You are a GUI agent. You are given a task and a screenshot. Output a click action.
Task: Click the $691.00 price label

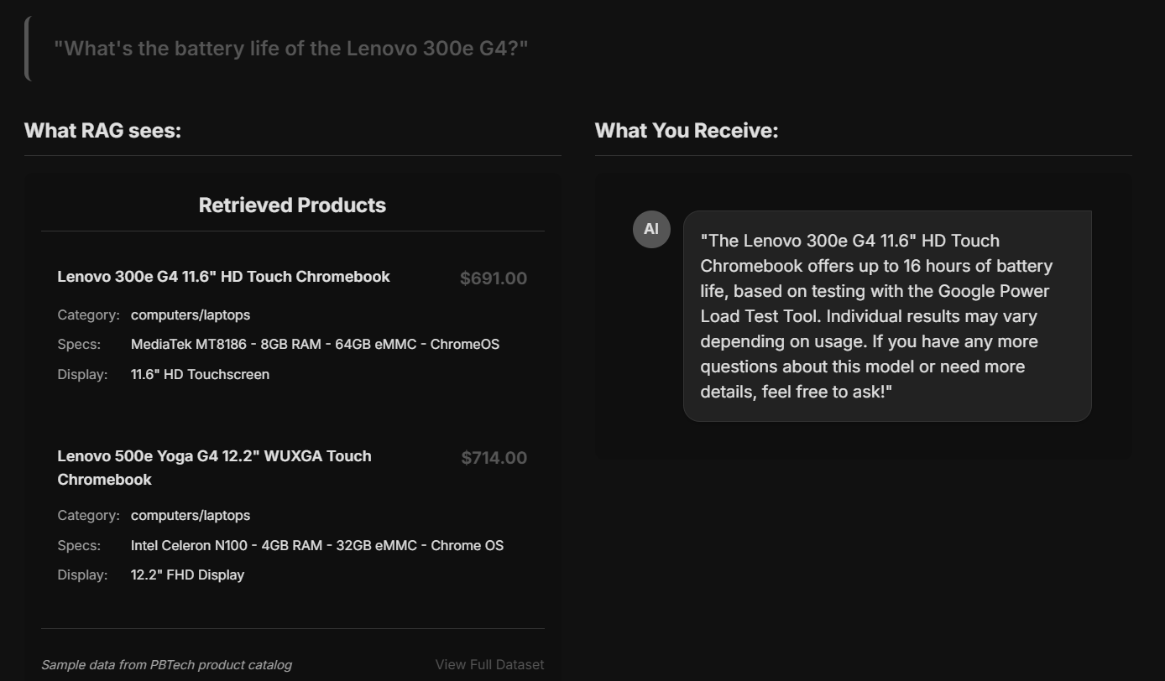coord(494,278)
